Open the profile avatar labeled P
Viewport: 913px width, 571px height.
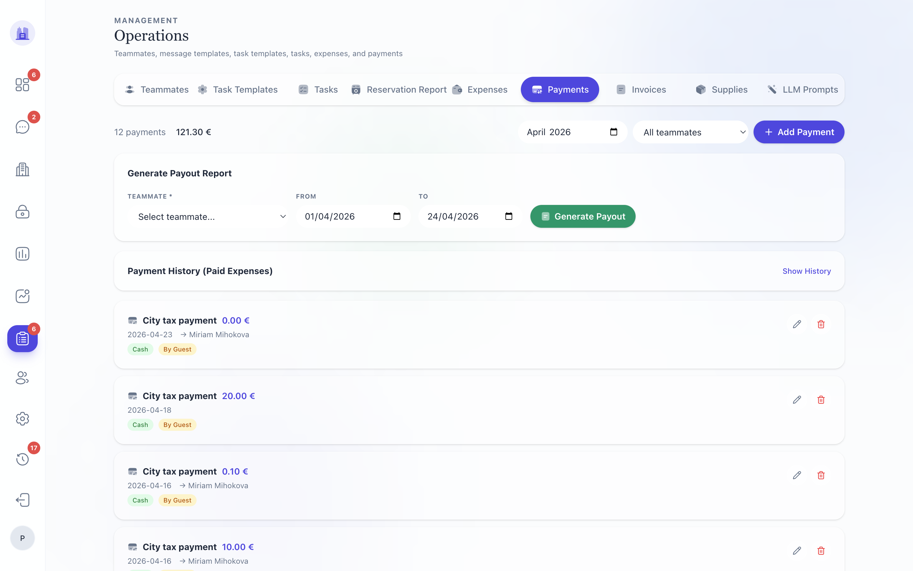tap(22, 538)
